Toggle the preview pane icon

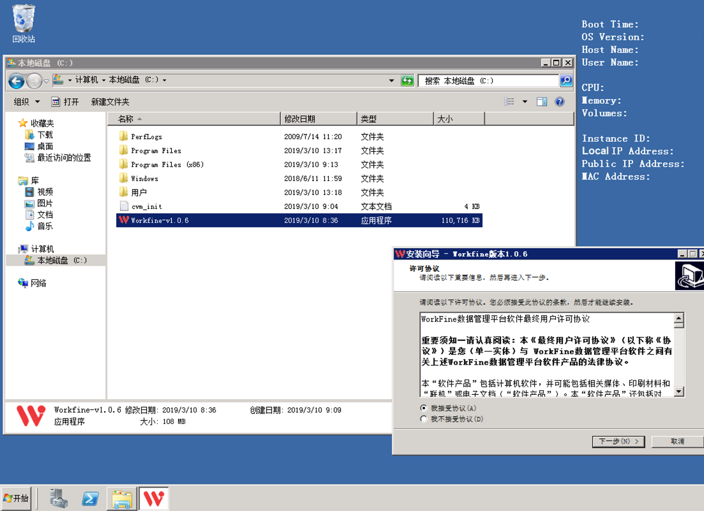pyautogui.click(x=542, y=101)
